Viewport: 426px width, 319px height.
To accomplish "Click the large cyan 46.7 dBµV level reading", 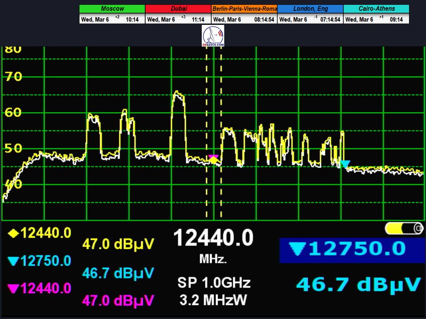I will click(358, 285).
